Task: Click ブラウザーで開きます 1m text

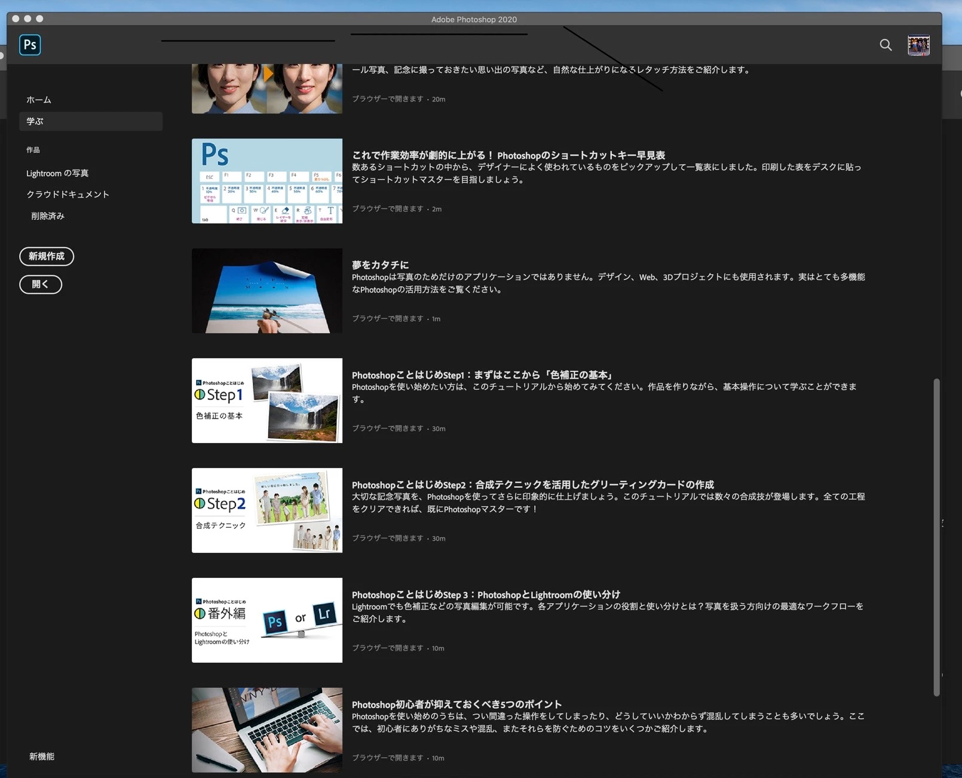Action: 396,319
